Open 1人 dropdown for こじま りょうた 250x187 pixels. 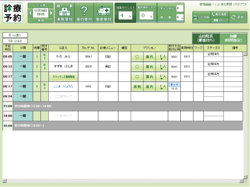pyautogui.click(x=162, y=87)
